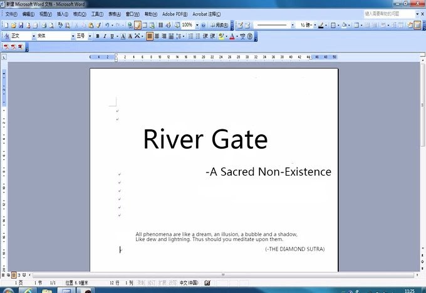Toggle Underline formatting
The width and height of the screenshot is (426, 293).
(112, 36)
